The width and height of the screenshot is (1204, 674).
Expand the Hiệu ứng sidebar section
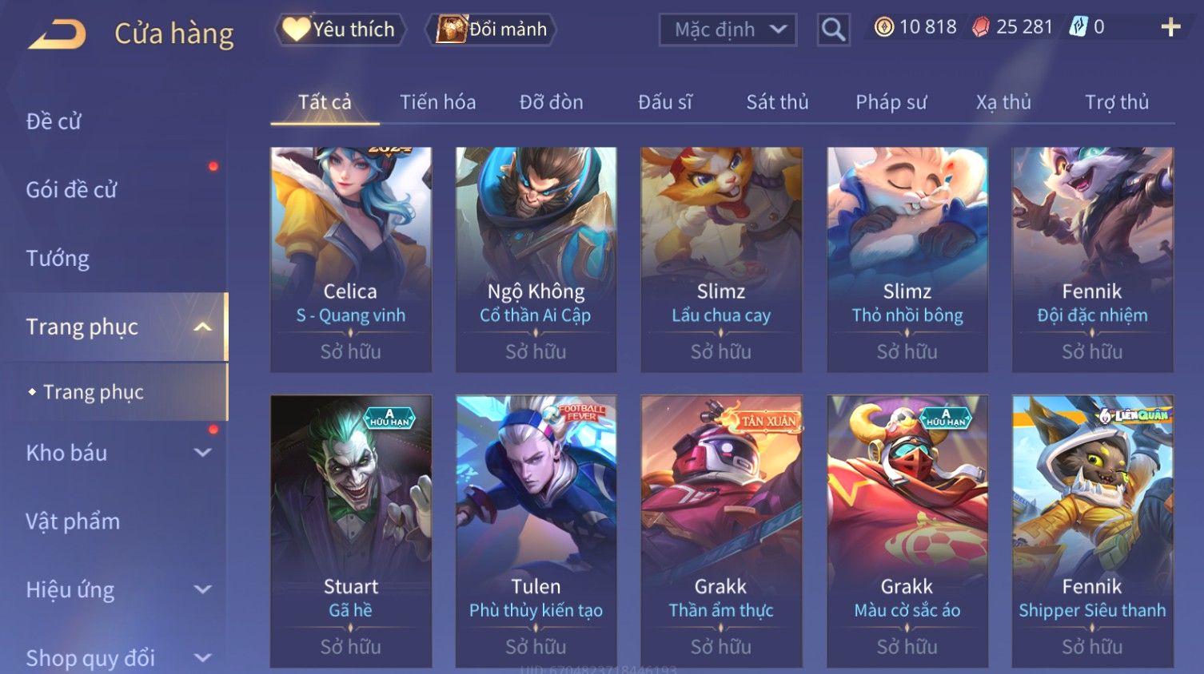pos(203,589)
